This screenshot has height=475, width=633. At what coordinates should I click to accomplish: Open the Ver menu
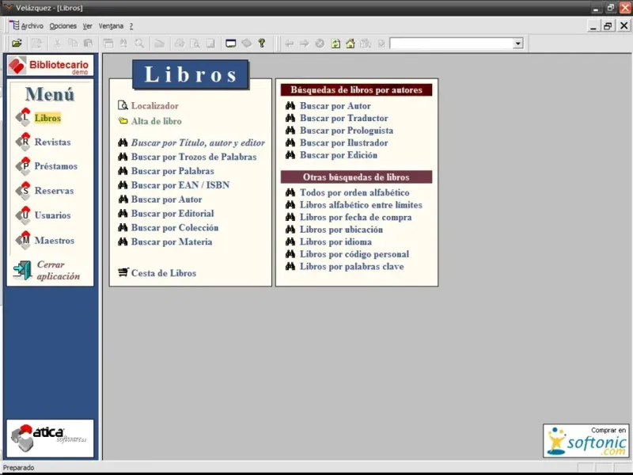point(87,26)
